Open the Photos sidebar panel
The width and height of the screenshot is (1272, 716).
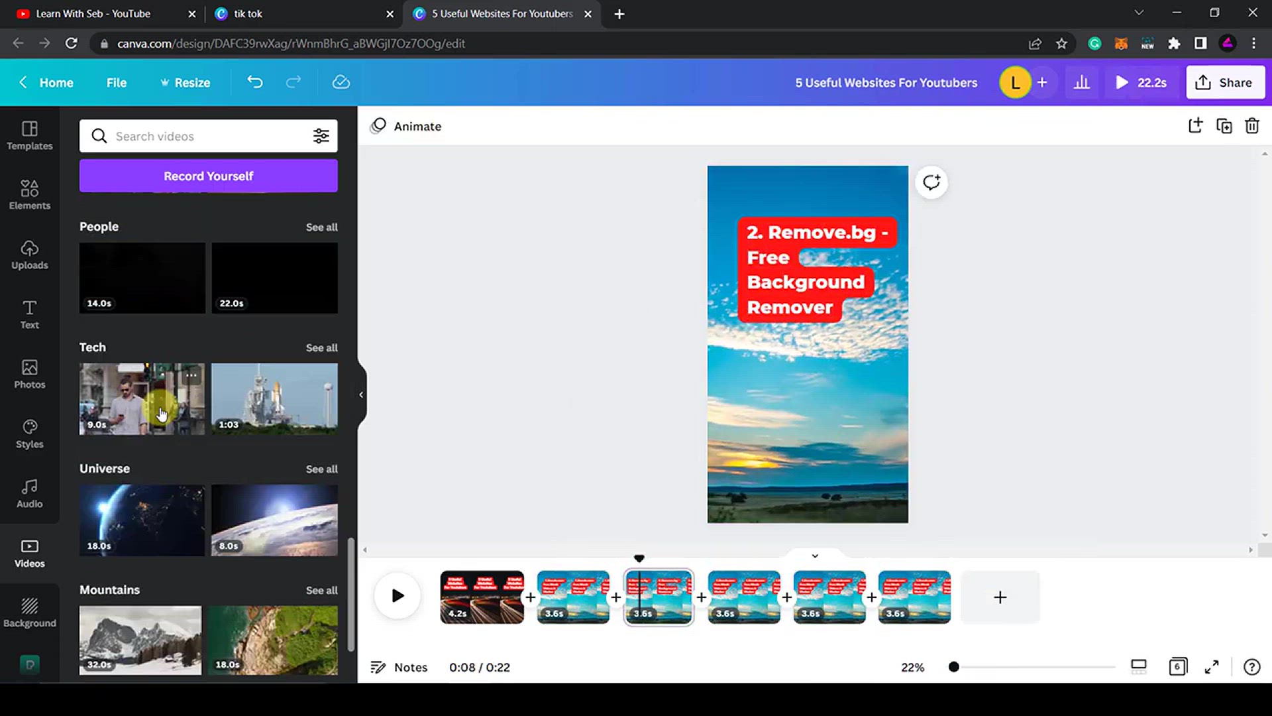pos(29,374)
